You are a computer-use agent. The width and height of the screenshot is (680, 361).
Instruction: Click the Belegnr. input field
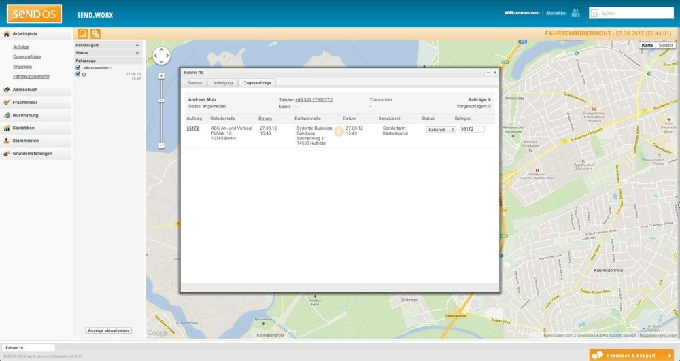click(472, 129)
